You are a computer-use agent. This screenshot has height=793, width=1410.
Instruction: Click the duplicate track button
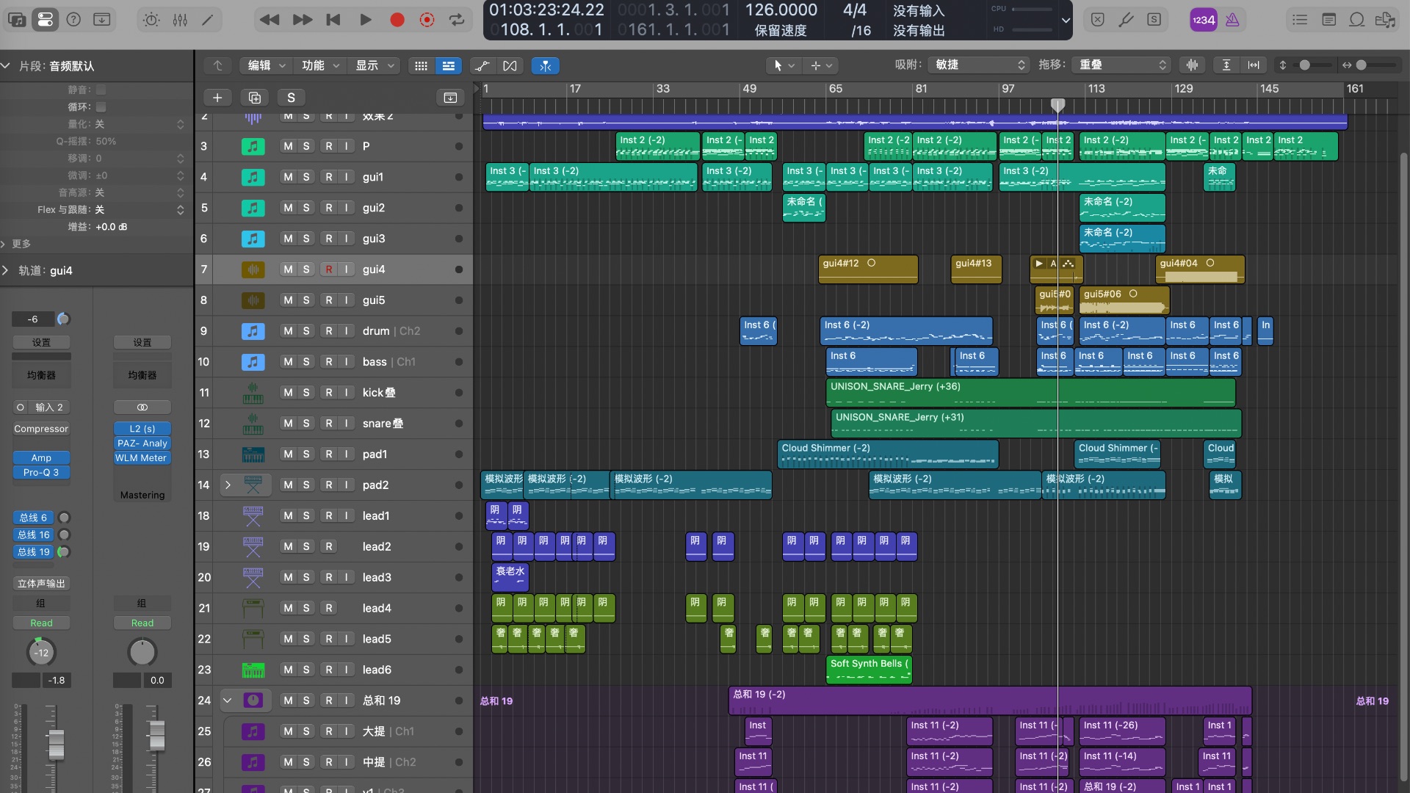coord(254,97)
